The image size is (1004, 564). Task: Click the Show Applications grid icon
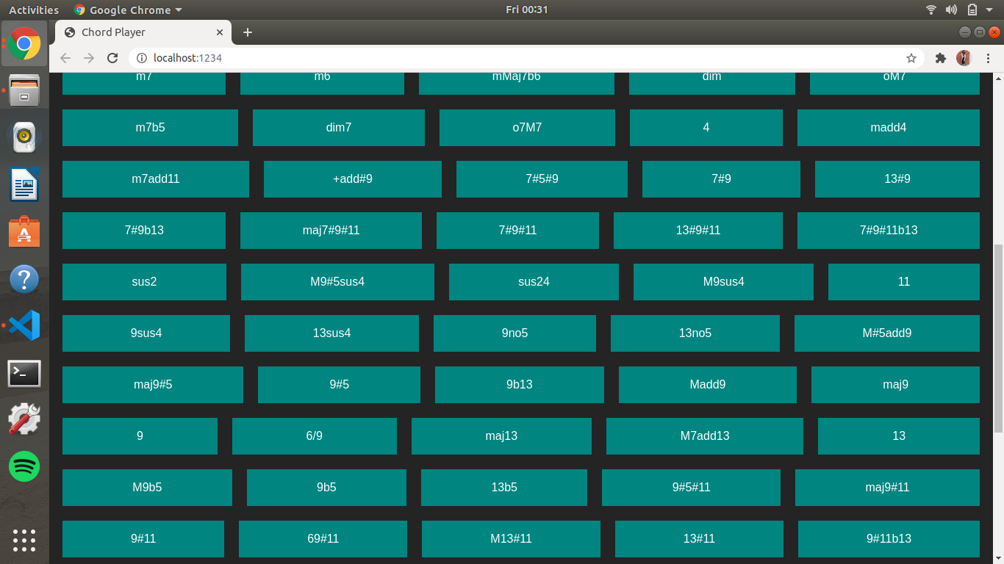click(x=24, y=540)
